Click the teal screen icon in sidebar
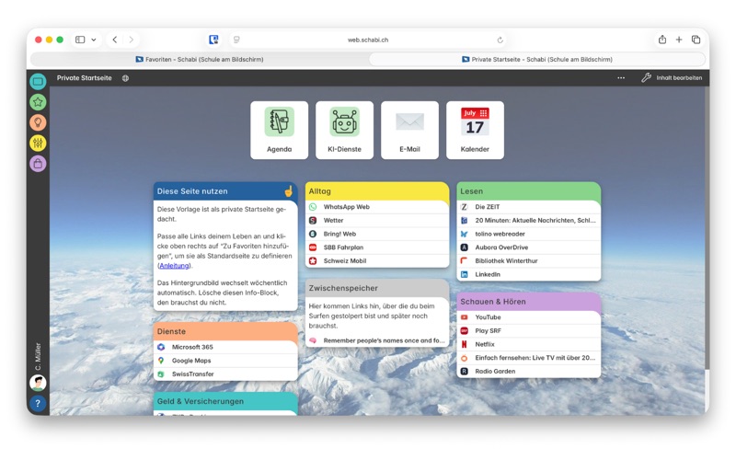Screen dimensions: 736x460 38,81
